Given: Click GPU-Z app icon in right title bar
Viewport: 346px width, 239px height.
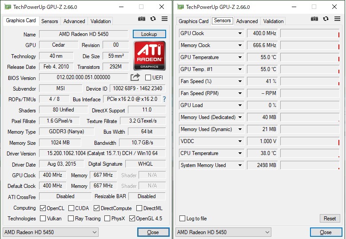Looking at the screenshot, I should click(180, 7).
